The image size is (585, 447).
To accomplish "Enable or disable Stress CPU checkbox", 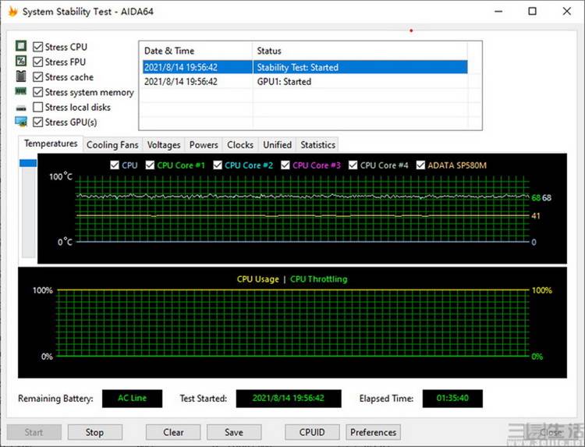I will pyautogui.click(x=37, y=47).
